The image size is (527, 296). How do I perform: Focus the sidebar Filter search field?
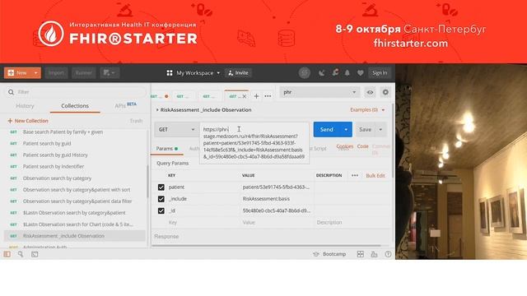click(76, 92)
